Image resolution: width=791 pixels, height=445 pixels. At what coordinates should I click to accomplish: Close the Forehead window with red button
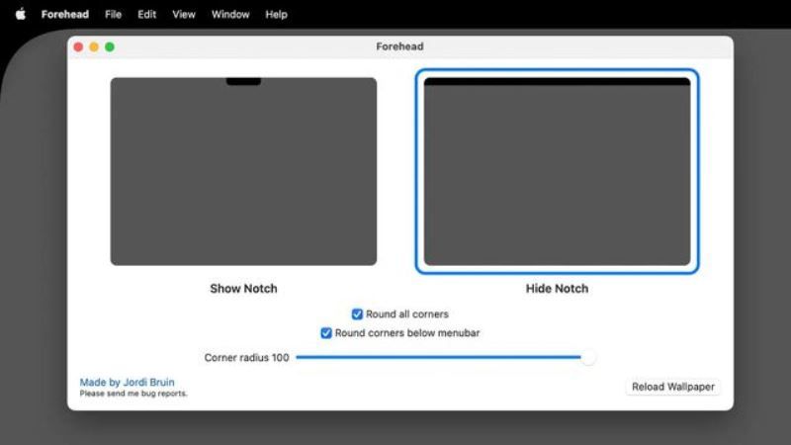tap(78, 46)
